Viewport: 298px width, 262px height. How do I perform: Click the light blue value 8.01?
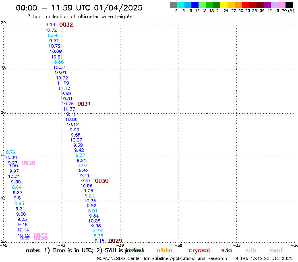[93, 211]
